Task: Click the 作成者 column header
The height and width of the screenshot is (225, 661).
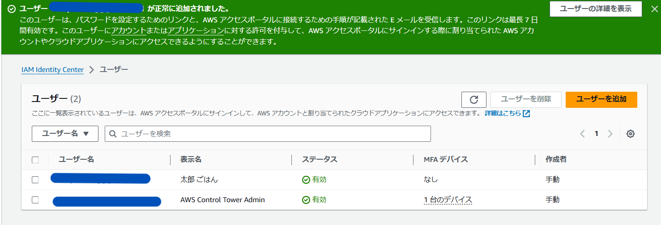Action: 556,160
